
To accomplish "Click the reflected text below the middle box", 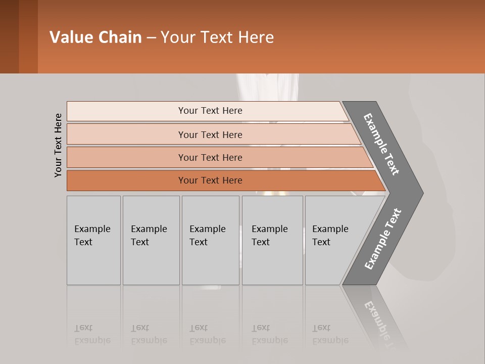I will 207,334.
